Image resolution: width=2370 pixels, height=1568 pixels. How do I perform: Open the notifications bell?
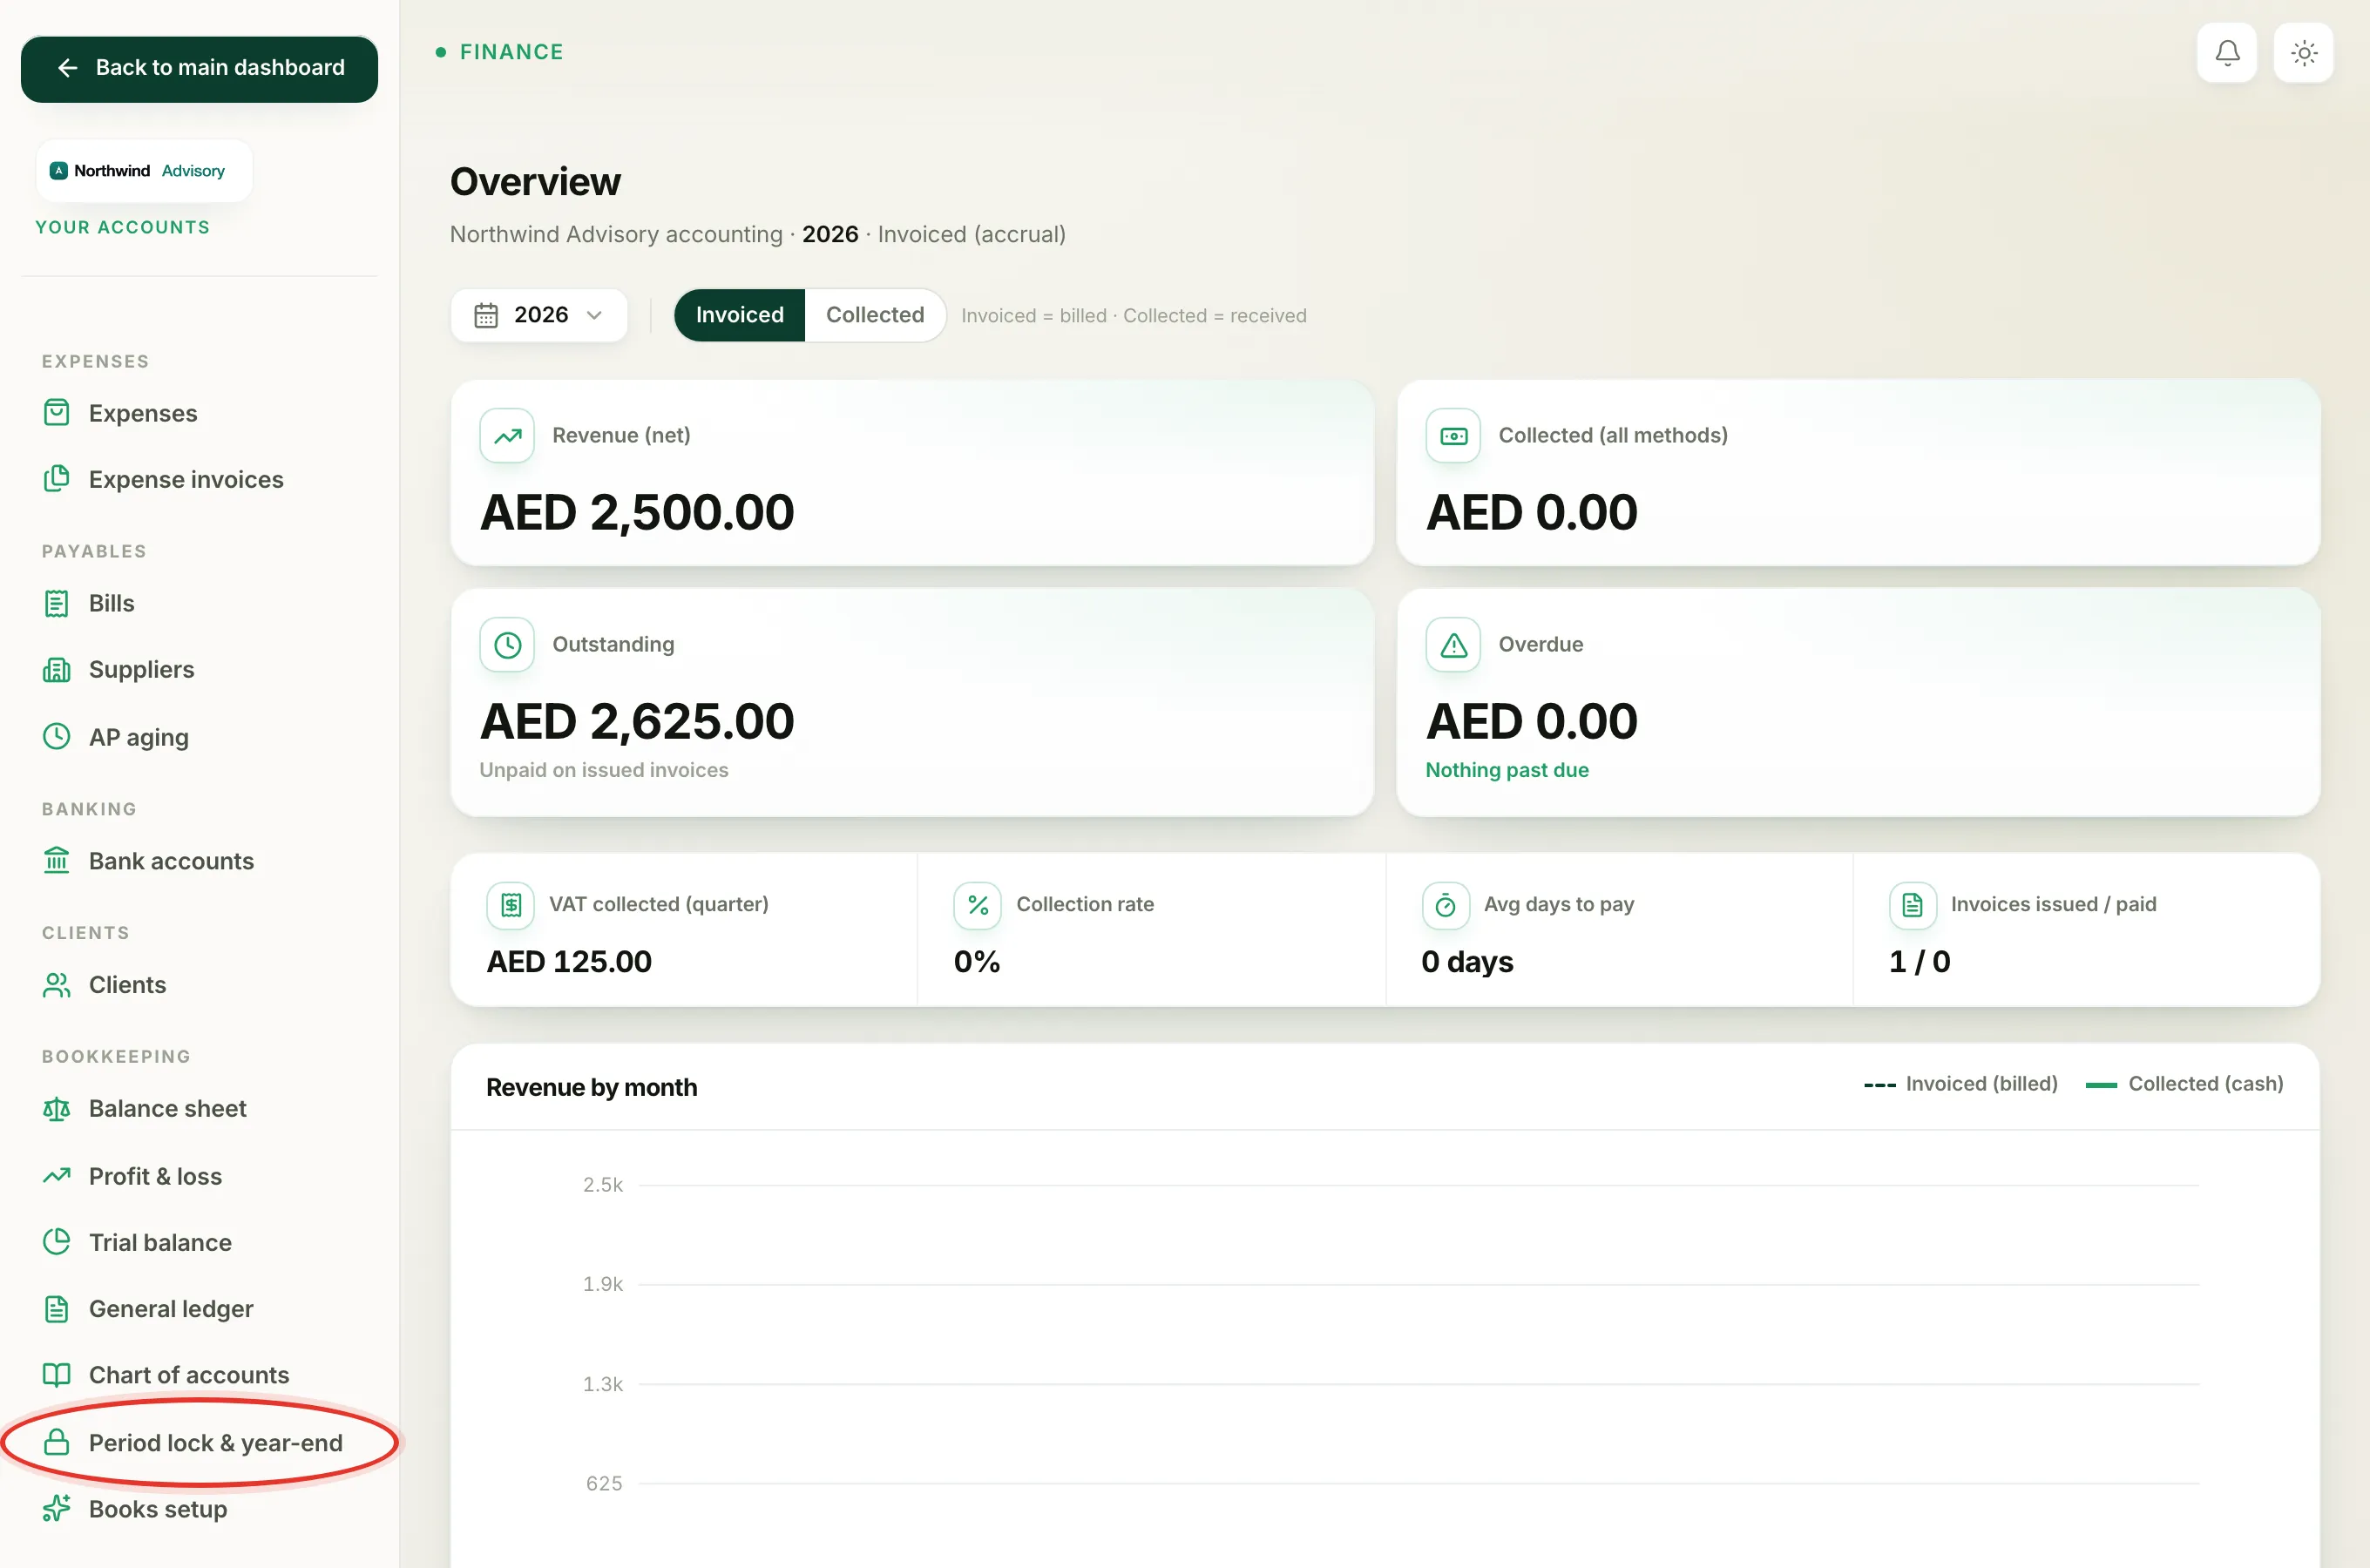2226,52
